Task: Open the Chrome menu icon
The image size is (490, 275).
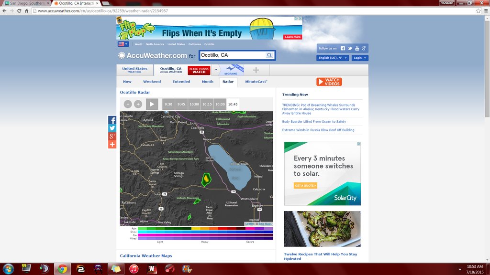Action: [486, 11]
